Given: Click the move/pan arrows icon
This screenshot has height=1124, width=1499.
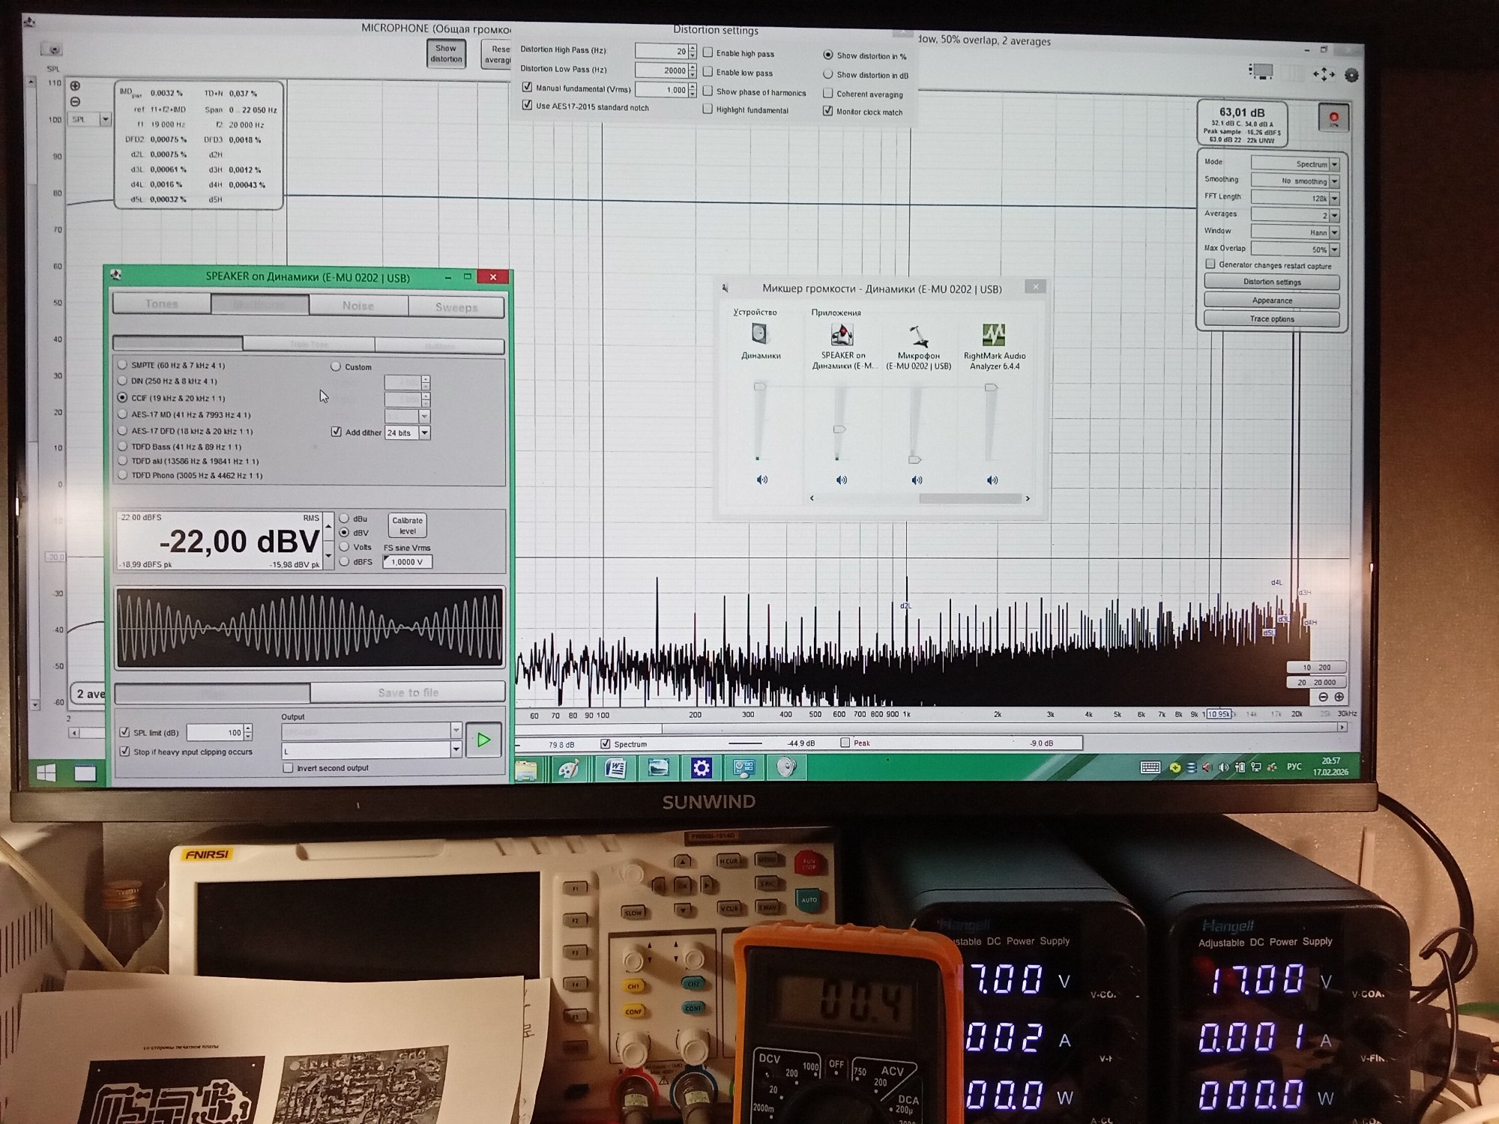Looking at the screenshot, I should [1324, 74].
